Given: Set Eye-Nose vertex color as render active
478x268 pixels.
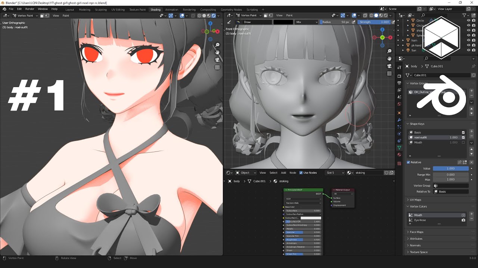Looking at the screenshot, I should 463,220.
